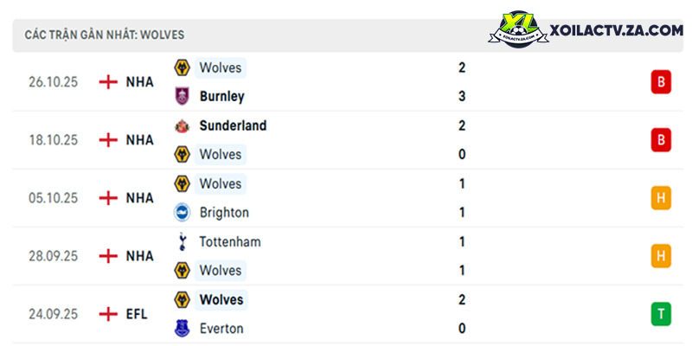Click the orange H badge for Tottenham match

[x=661, y=256]
